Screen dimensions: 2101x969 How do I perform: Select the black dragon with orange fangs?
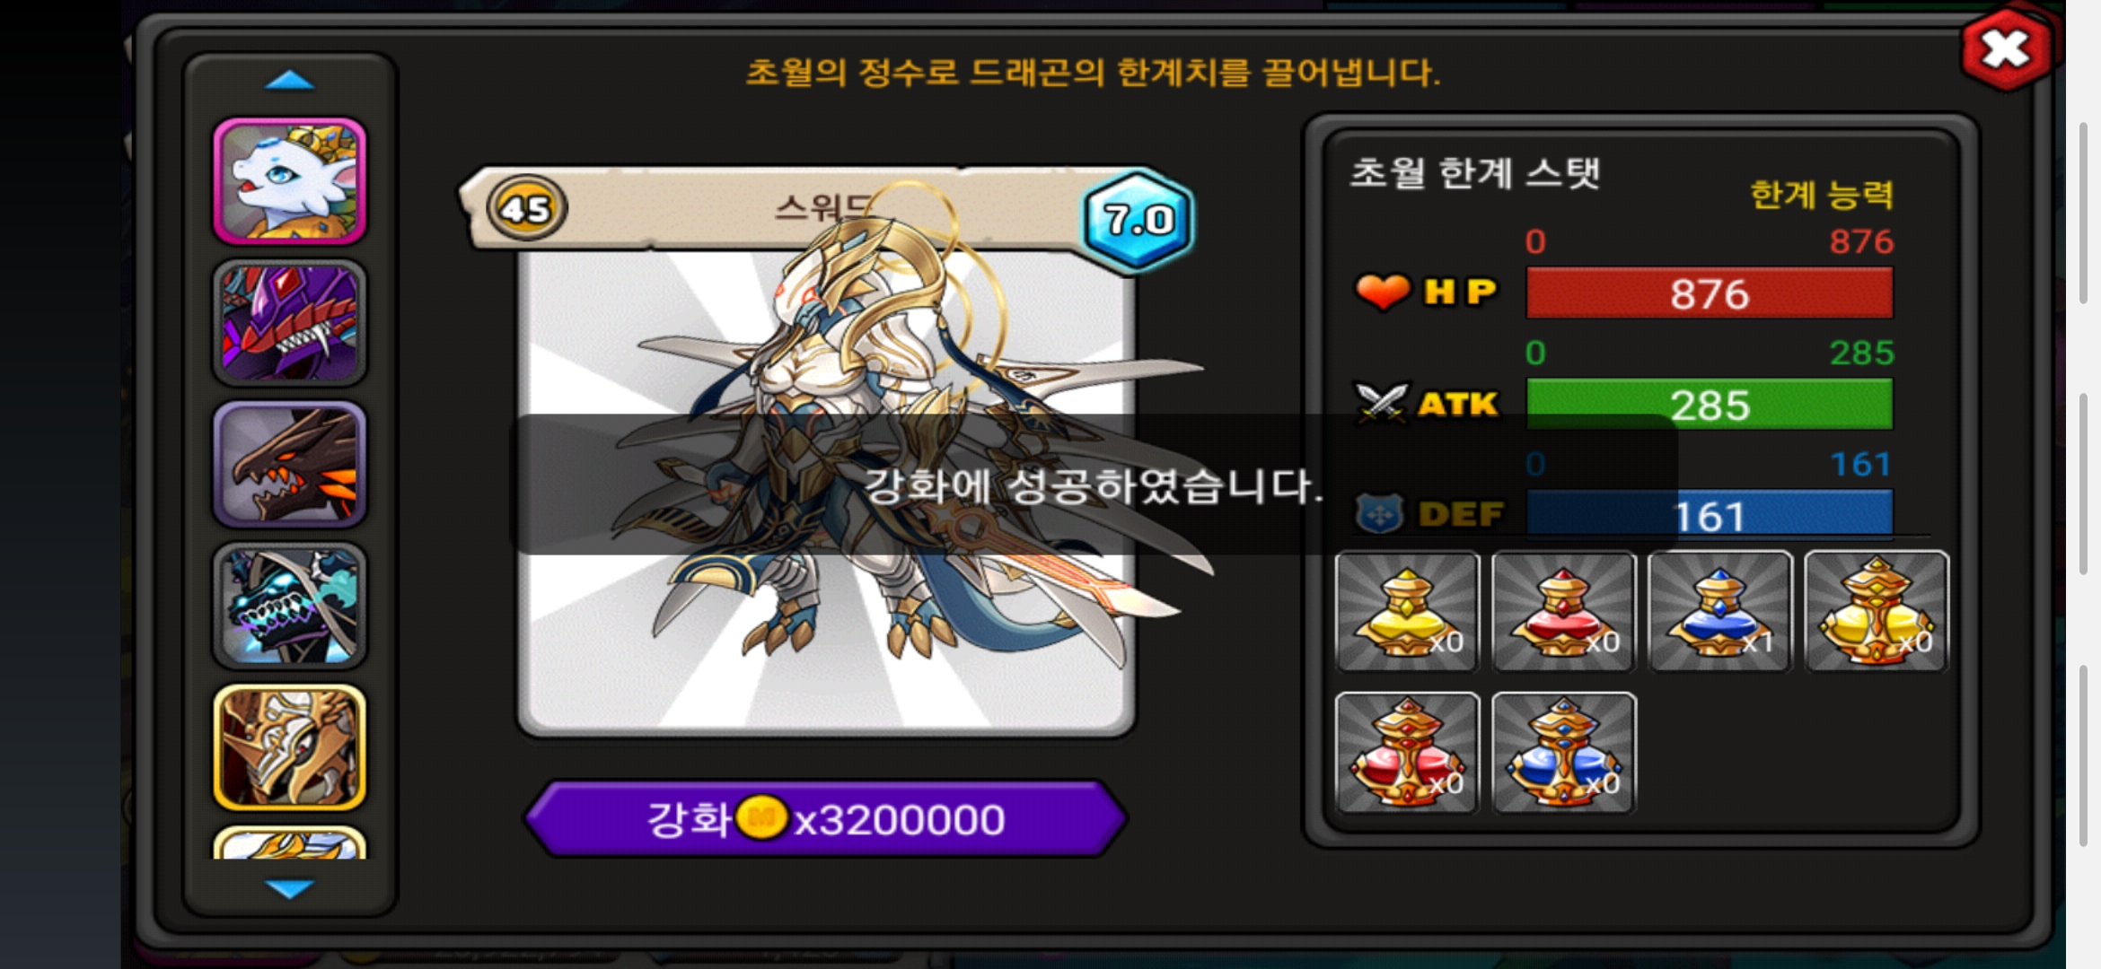click(x=289, y=464)
